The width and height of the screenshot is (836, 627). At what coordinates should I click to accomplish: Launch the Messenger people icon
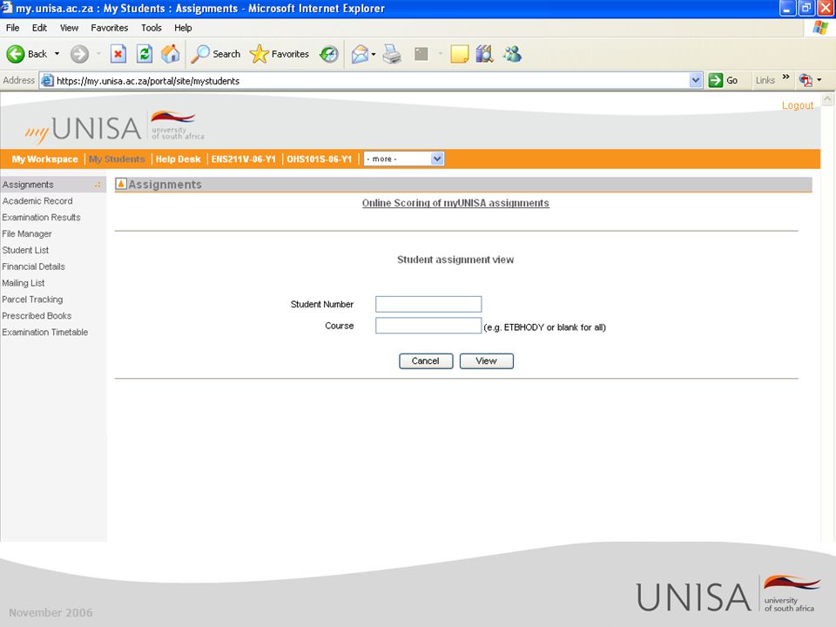coord(512,54)
